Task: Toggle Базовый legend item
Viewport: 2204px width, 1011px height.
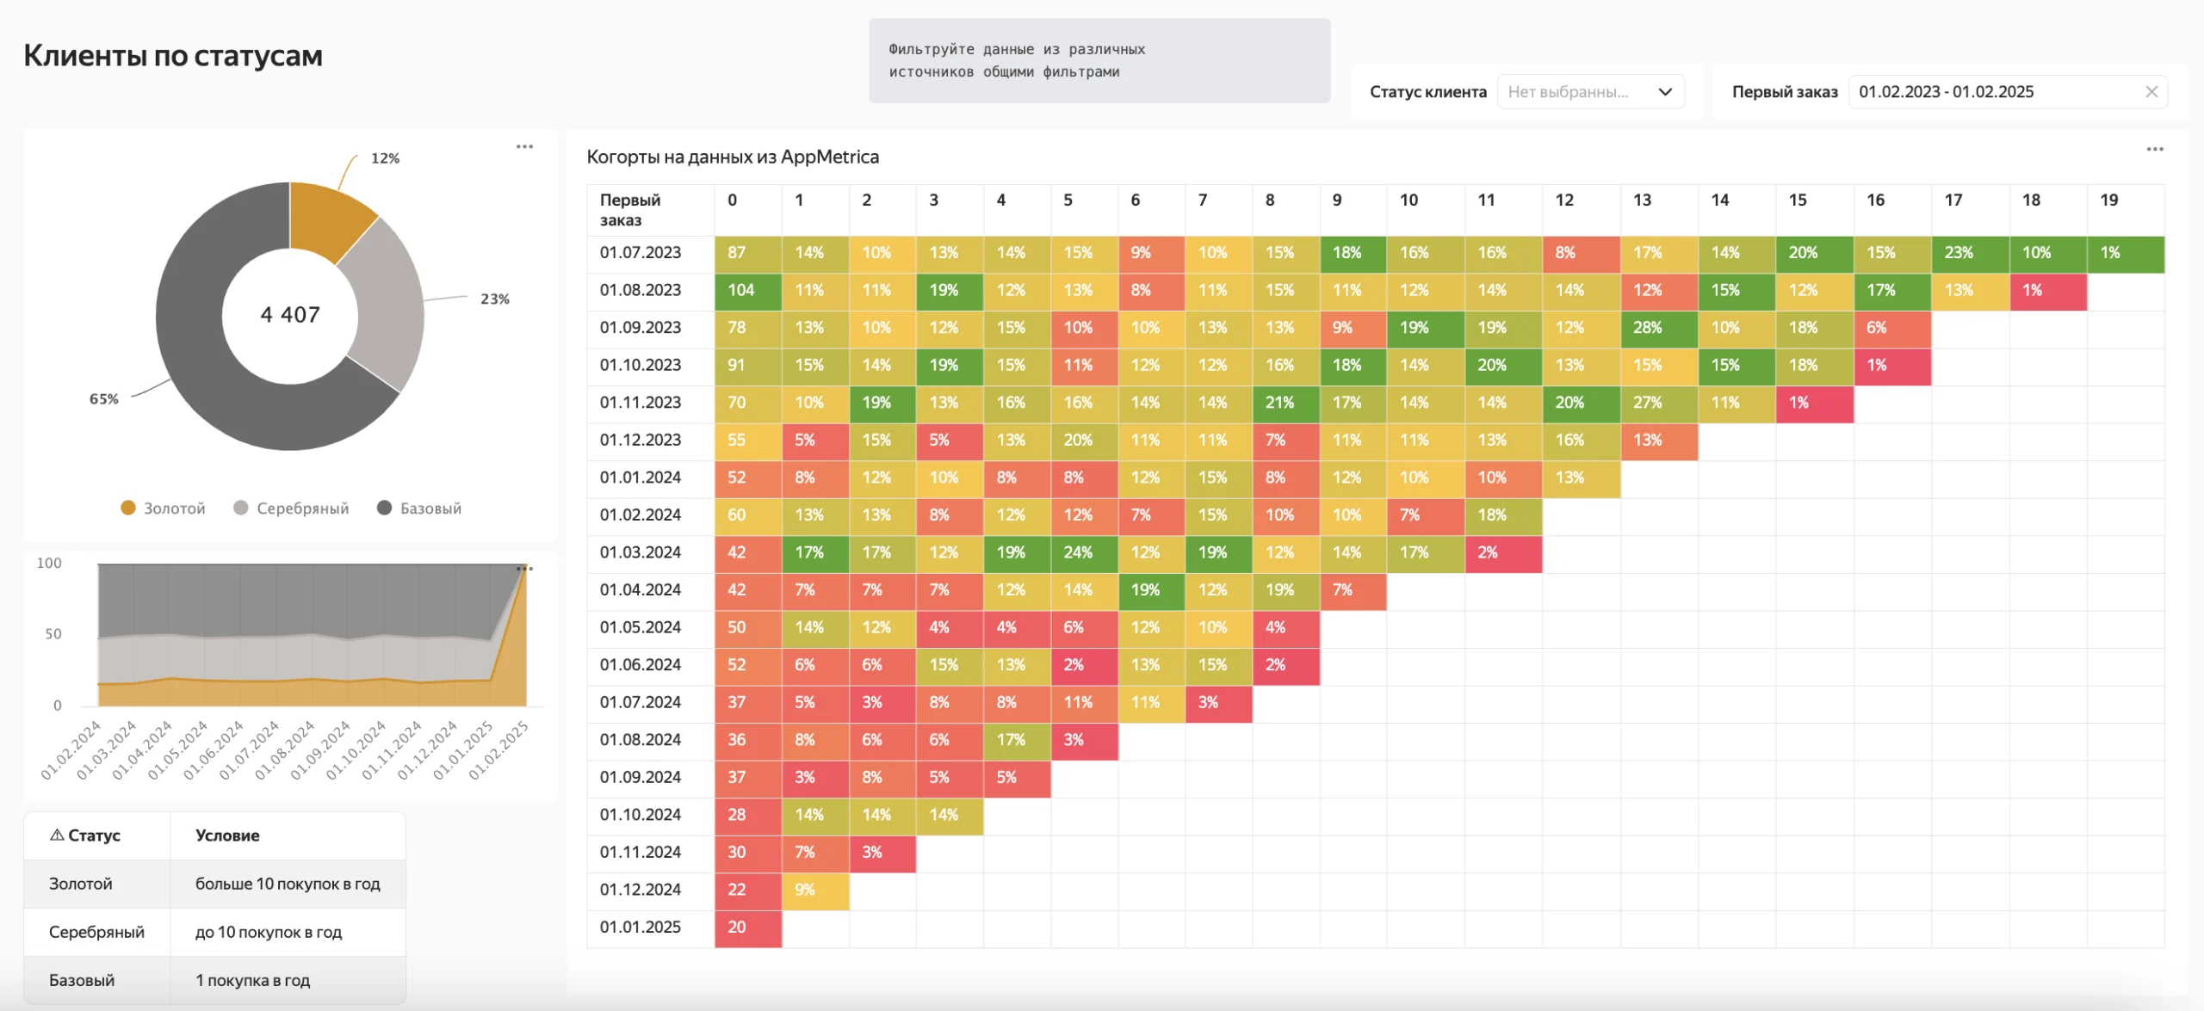Action: (x=419, y=509)
